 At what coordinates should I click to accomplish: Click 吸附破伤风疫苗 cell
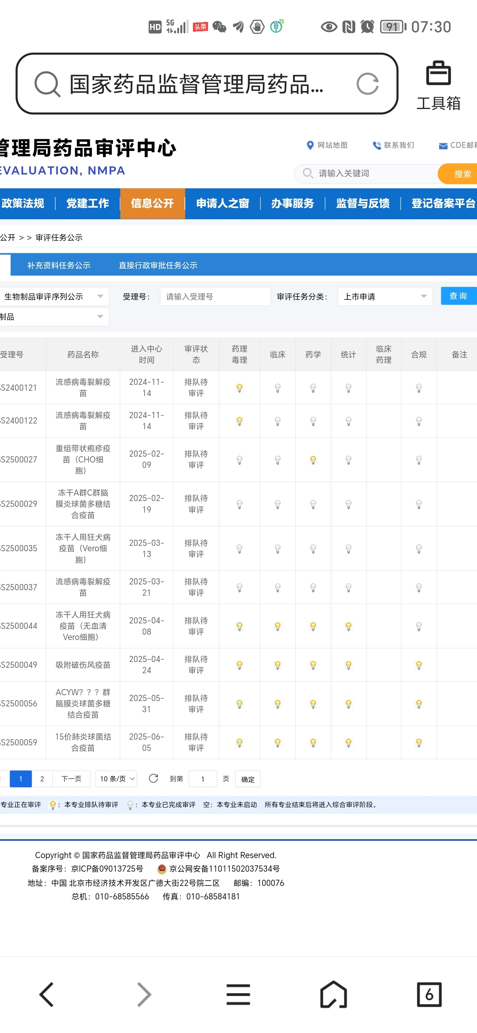click(83, 665)
